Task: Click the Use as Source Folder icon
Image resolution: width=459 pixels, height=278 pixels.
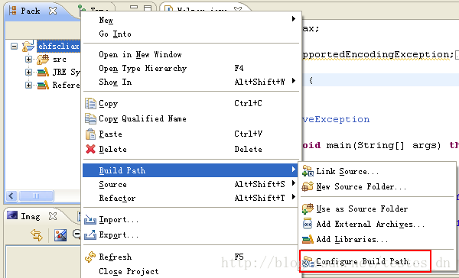Action: point(308,208)
